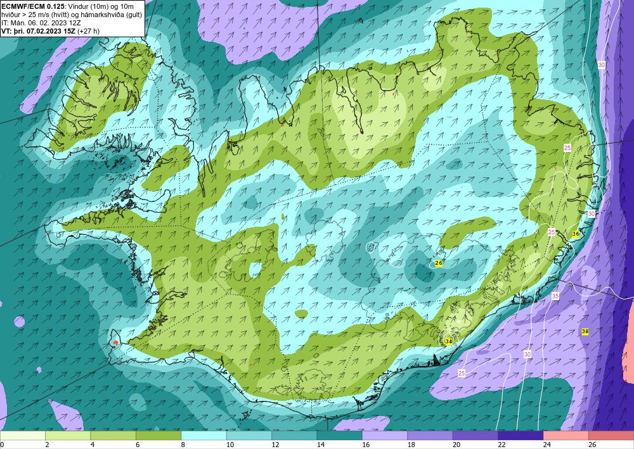Pick the pale cream 0–2 legend swatch
Image resolution: width=634 pixels, height=449 pixels.
click(23, 435)
